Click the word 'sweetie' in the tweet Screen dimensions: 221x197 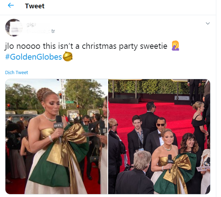(x=156, y=47)
